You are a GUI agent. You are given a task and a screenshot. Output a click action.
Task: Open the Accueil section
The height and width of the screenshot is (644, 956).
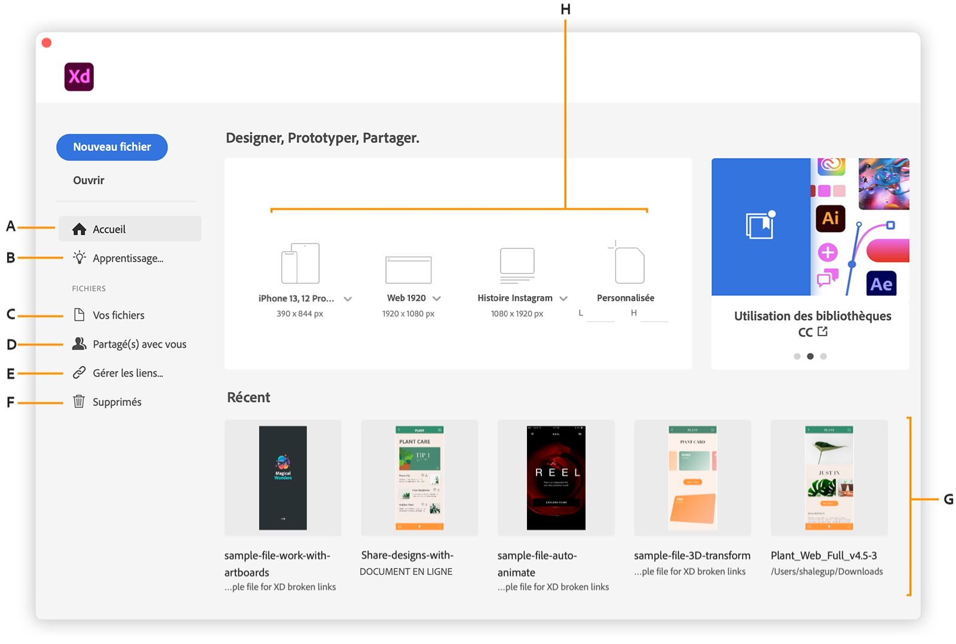pos(130,229)
